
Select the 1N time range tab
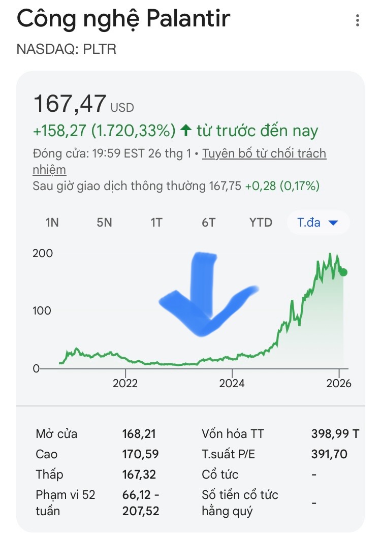pos(52,223)
